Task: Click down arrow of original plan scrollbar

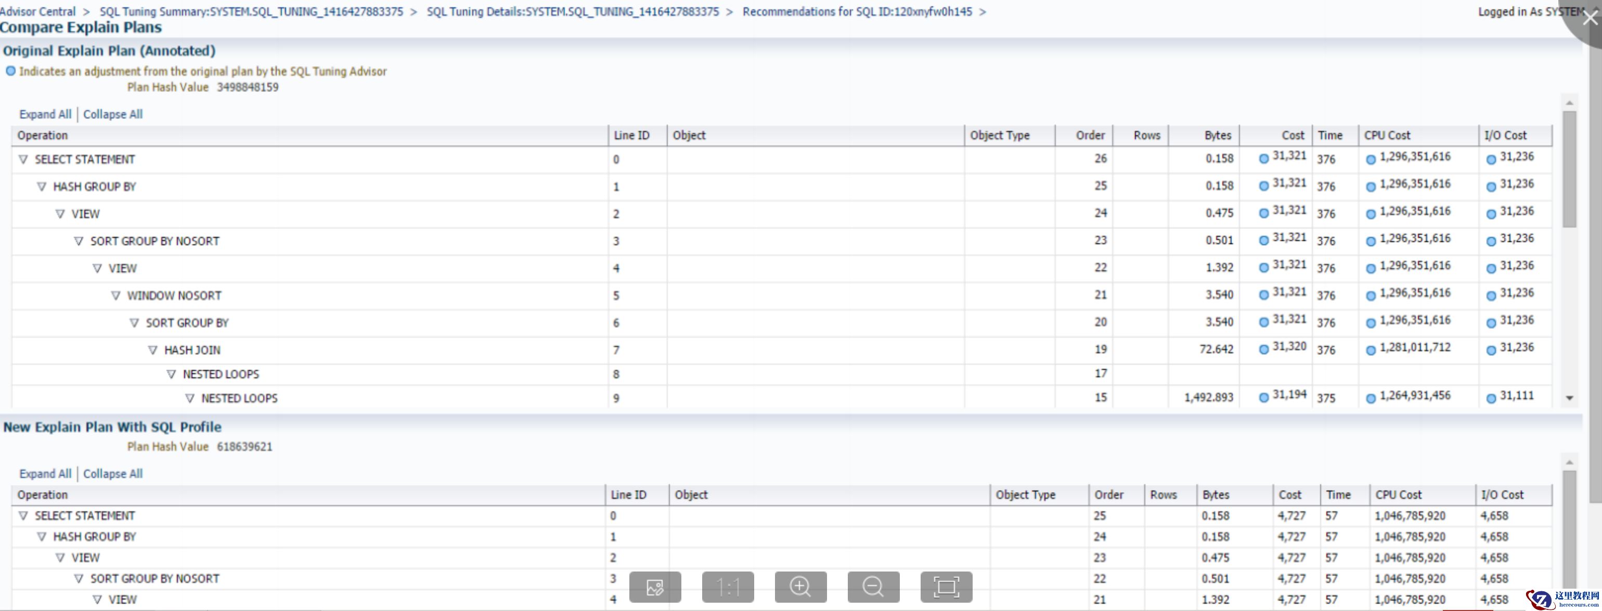Action: coord(1569,398)
